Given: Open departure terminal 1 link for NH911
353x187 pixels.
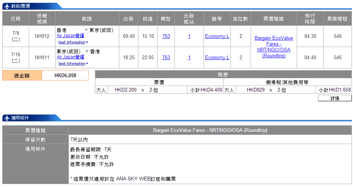Looking at the screenshot, I should coord(189,57).
